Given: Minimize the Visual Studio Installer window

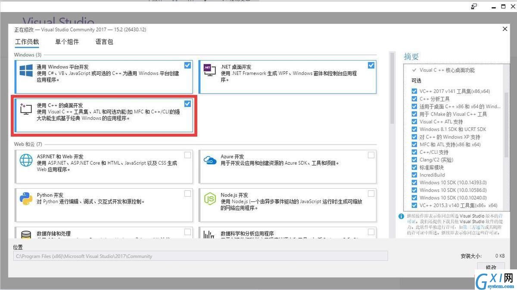Looking at the screenshot, I should tap(493, 6).
